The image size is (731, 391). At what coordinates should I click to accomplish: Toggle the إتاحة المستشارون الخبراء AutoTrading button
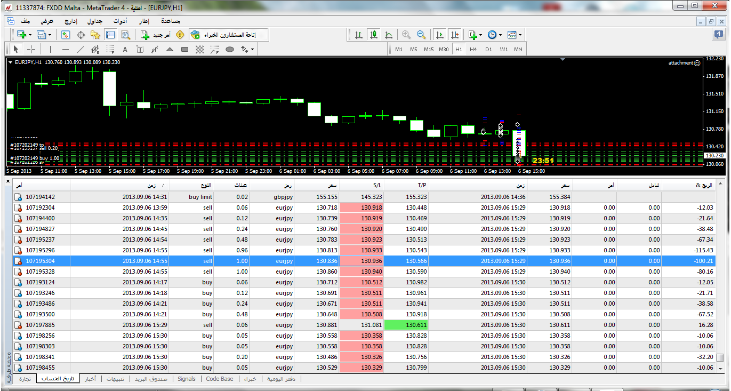point(228,35)
